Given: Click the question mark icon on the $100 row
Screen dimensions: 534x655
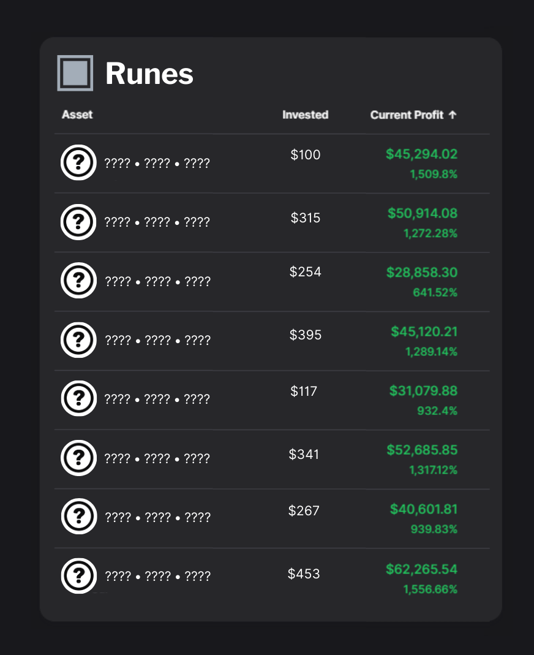Looking at the screenshot, I should pyautogui.click(x=78, y=162).
